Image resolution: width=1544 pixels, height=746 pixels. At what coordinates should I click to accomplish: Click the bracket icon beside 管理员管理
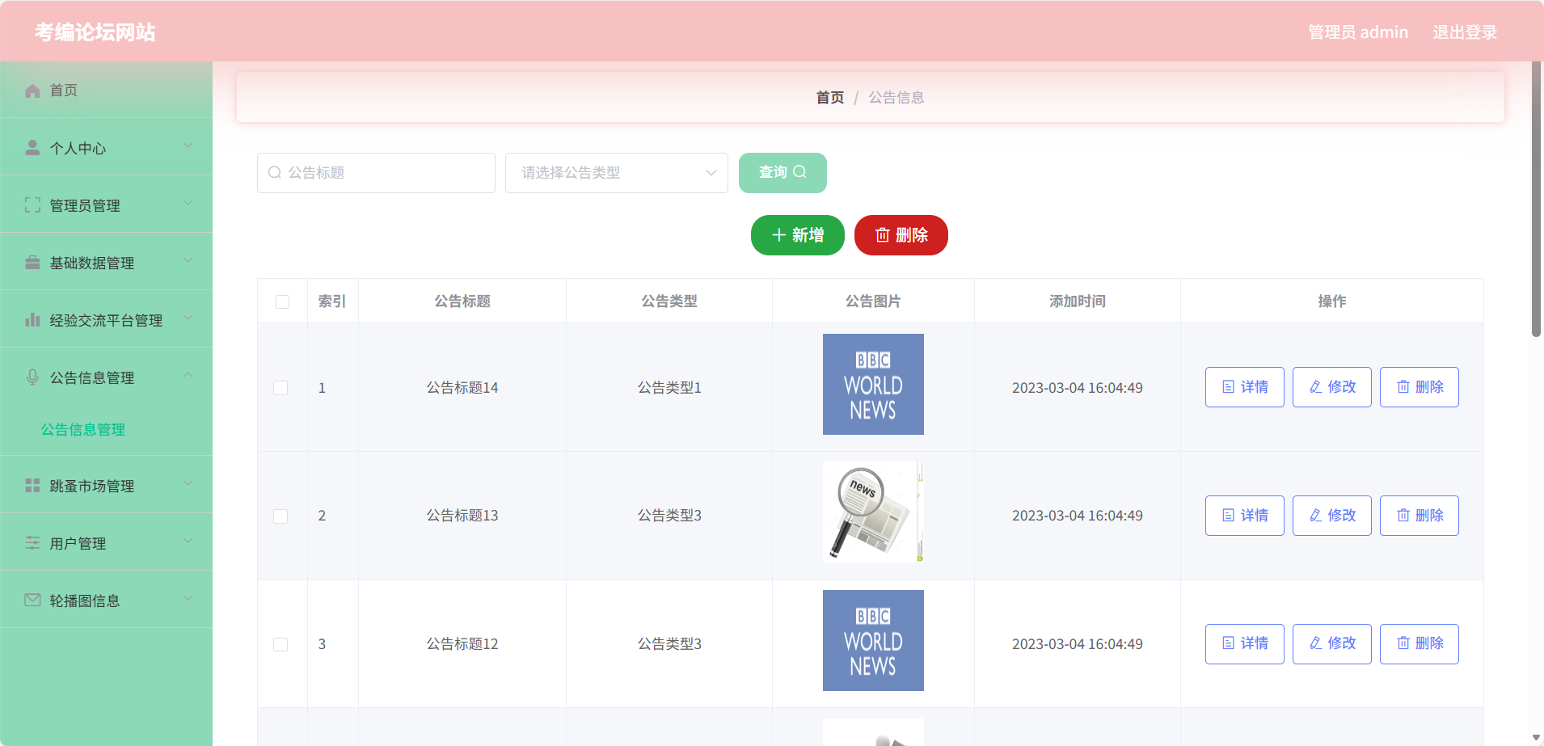(32, 205)
